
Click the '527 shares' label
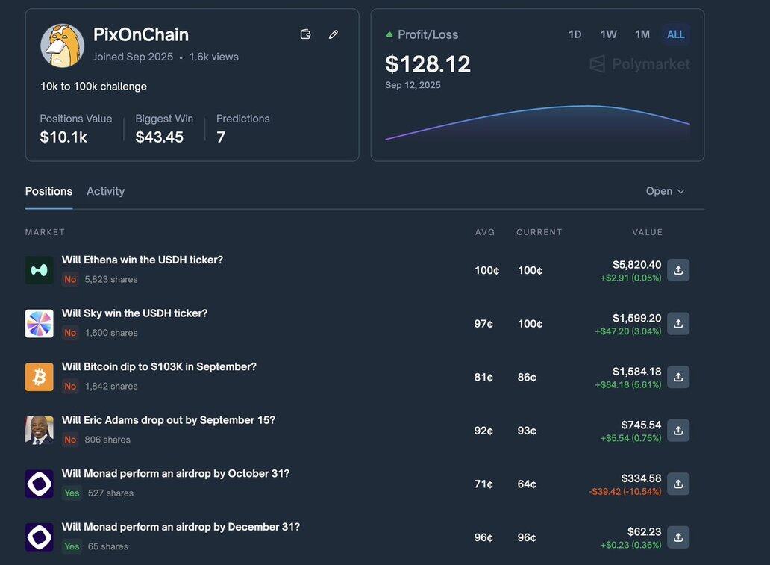[x=110, y=493]
